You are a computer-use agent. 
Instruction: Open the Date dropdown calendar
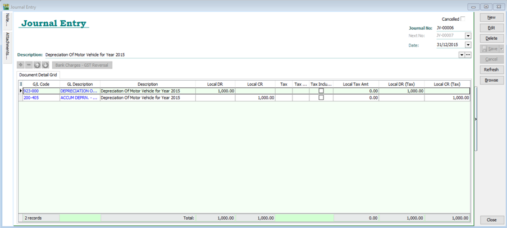(x=468, y=45)
